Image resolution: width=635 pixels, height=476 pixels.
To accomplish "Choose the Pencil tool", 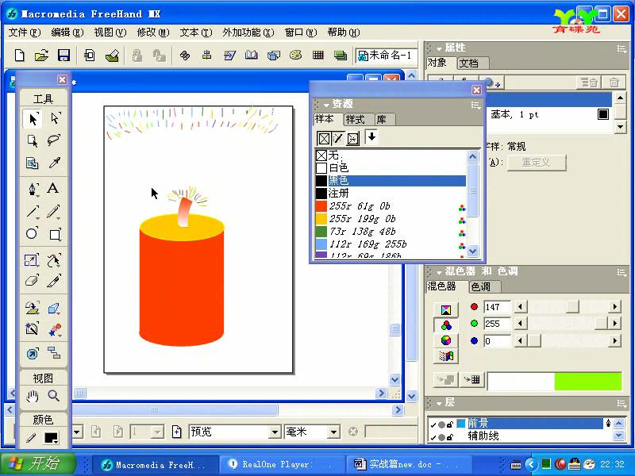I will pos(54,211).
